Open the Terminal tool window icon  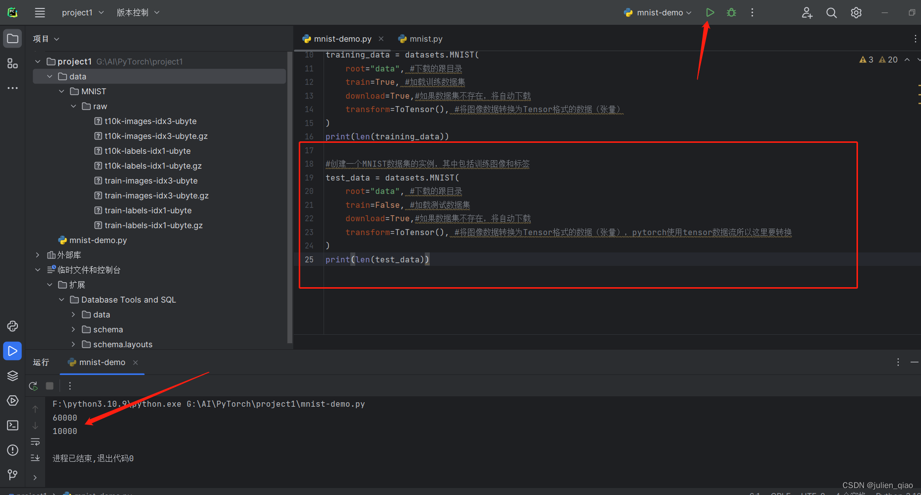(x=12, y=425)
